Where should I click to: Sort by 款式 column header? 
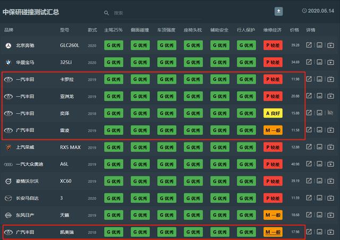92,30
